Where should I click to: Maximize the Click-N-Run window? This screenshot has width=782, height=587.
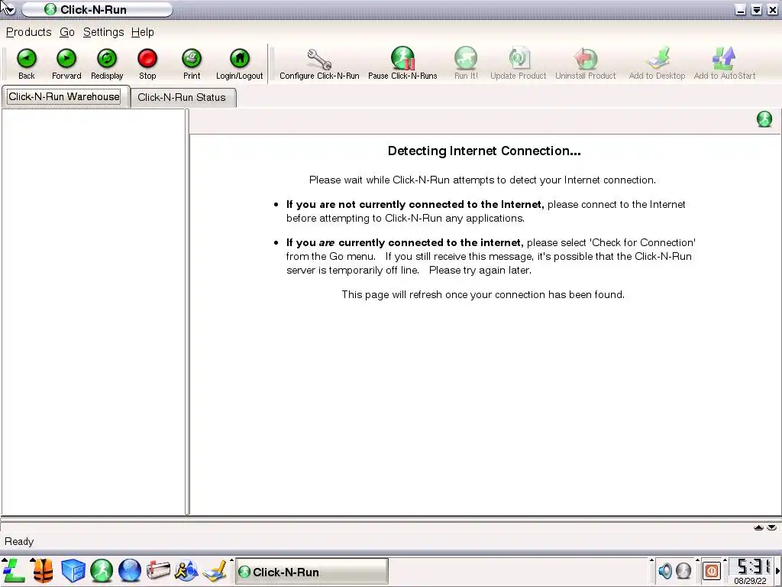[x=757, y=10]
